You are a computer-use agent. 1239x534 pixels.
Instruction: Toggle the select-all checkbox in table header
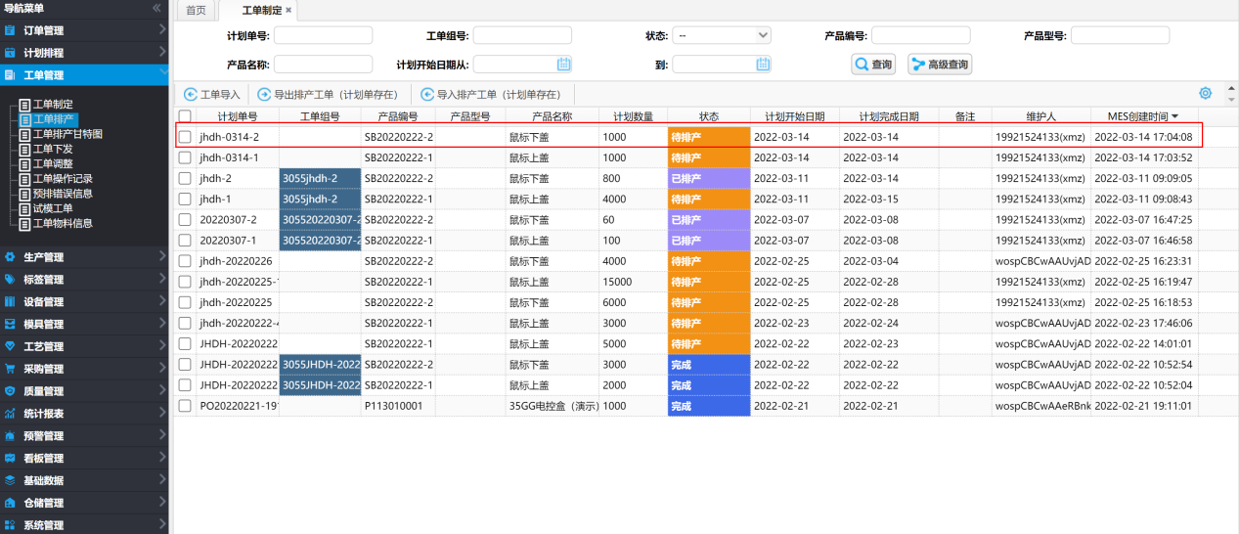(185, 116)
